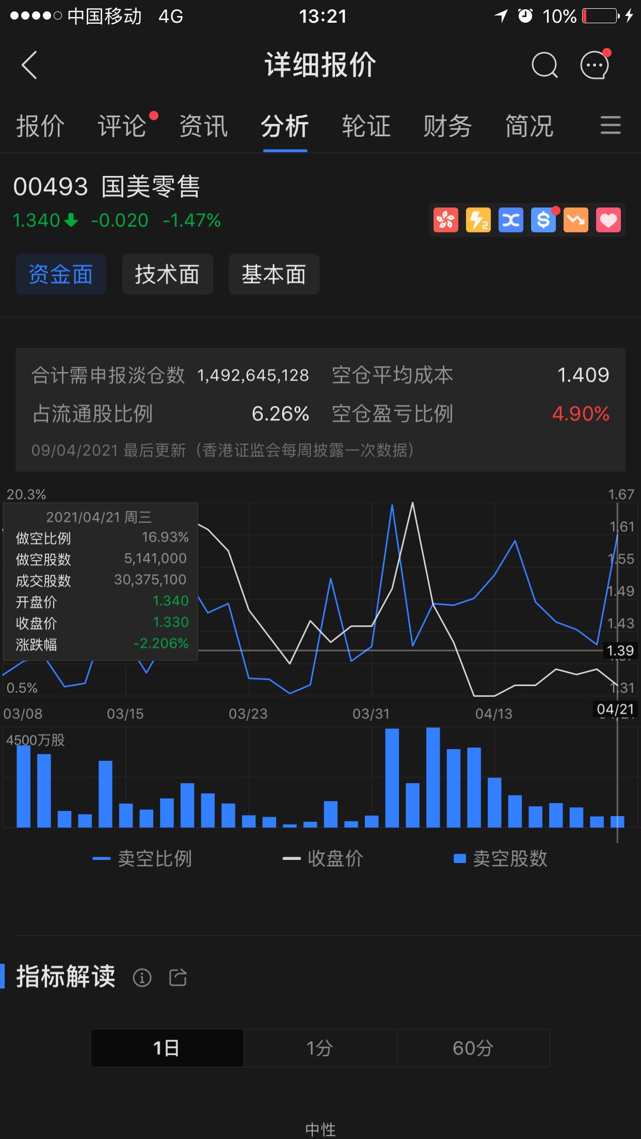Tap the blue crossed-arrows icon
641x1139 pixels.
point(511,220)
